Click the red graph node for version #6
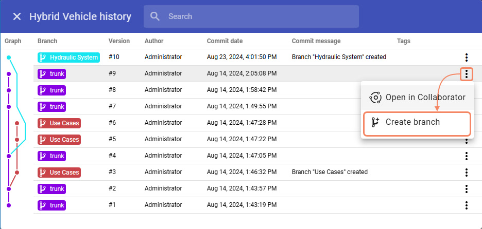This screenshot has width=482, height=229. 17,123
